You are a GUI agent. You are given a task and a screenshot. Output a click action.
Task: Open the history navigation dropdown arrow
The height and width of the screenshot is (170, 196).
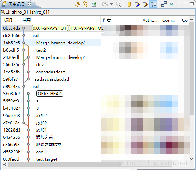(x=111, y=4)
